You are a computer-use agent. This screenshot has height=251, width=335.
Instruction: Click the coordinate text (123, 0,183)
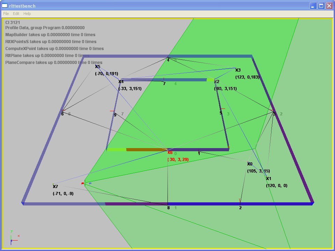point(247,77)
